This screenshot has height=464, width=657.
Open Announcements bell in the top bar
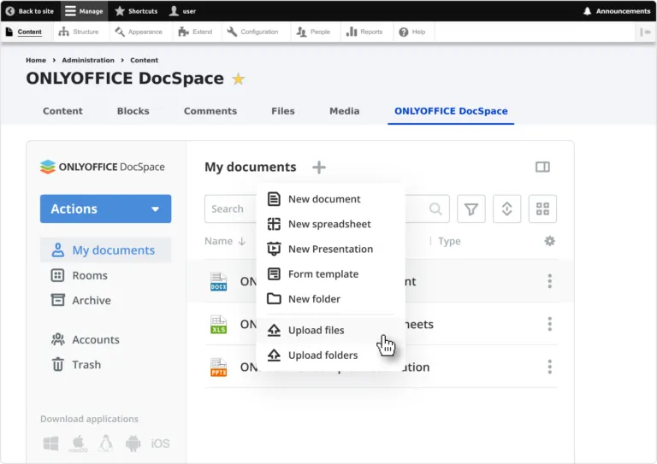[x=617, y=11]
